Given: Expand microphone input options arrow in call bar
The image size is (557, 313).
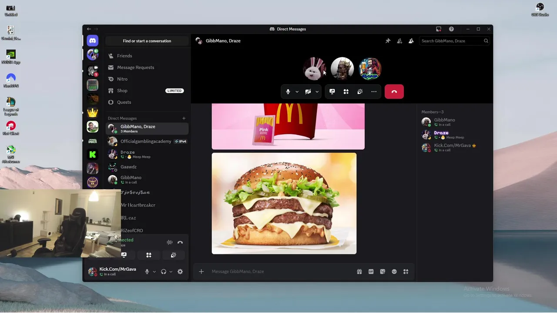Looking at the screenshot, I should point(297,92).
